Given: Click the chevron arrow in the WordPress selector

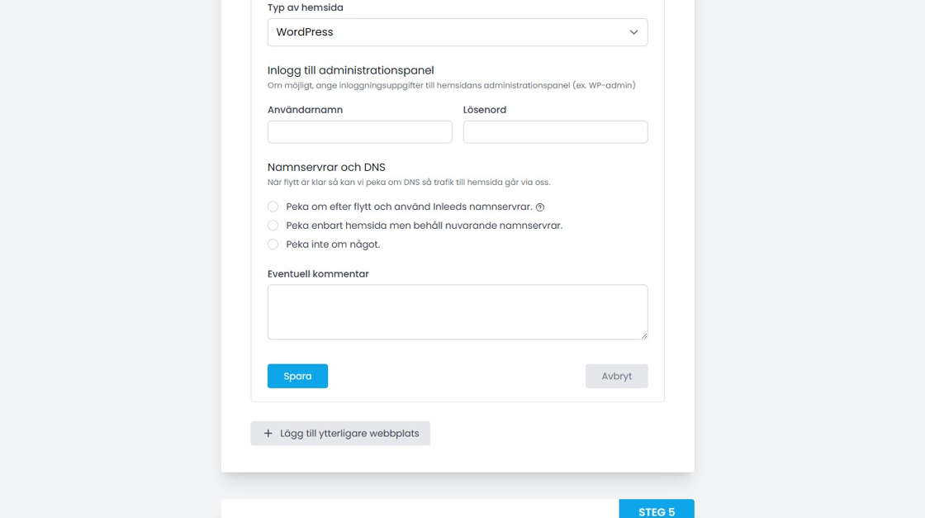Looking at the screenshot, I should coord(633,32).
